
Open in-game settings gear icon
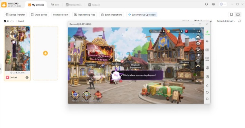tap(198, 61)
